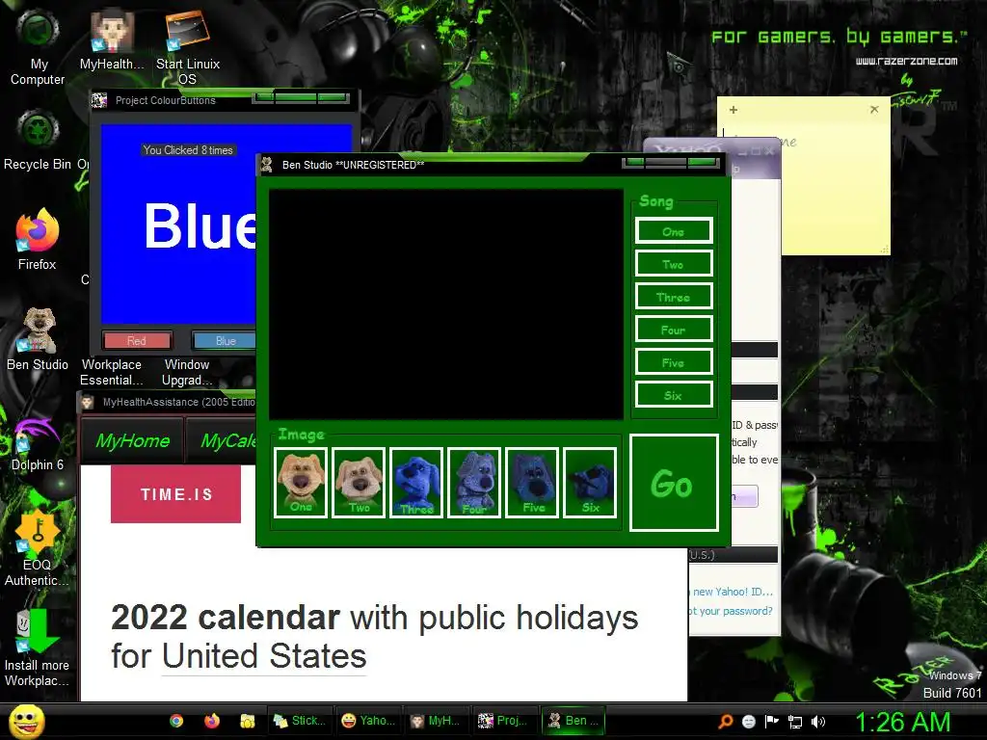Screen dimensions: 987x740
Task: Click the Ben Studio title bar icon
Action: (x=267, y=165)
